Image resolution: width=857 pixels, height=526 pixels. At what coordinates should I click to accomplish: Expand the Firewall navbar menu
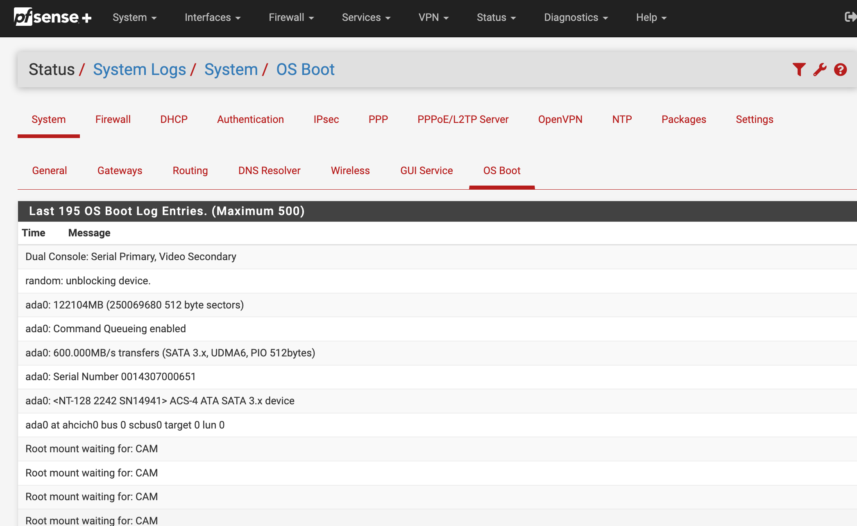291,18
